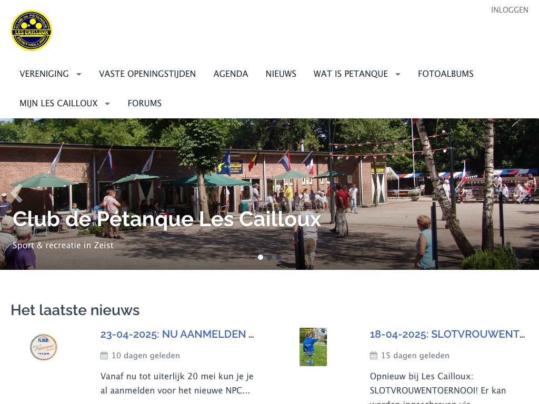This screenshot has width=539, height=404.
Task: Switch to the second carousel slide dot
Action: 269,257
